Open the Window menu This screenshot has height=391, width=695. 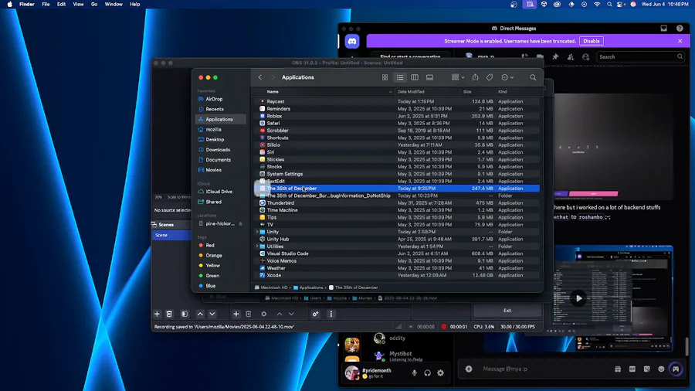[114, 4]
